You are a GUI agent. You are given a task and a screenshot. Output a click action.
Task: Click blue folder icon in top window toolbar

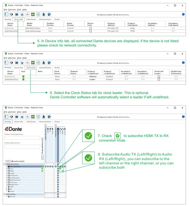pos(17,14)
